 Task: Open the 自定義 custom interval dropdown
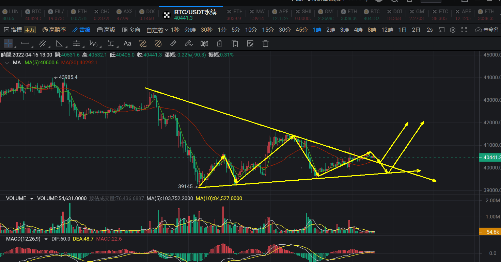[x=157, y=30]
